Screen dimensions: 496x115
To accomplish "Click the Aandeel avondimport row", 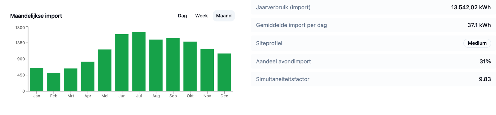I will point(373,61).
